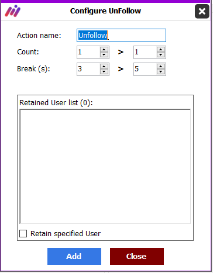Click inside the minimum Break number field
The width and height of the screenshot is (213, 273).
(x=89, y=69)
